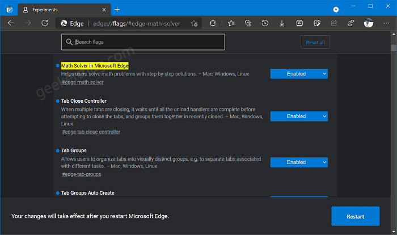The height and width of the screenshot is (235, 397).
Task: Follow the #edge-tab-groups link
Action: [x=82, y=174]
